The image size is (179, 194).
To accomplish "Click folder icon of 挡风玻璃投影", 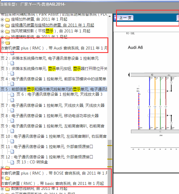I will point(7,31).
